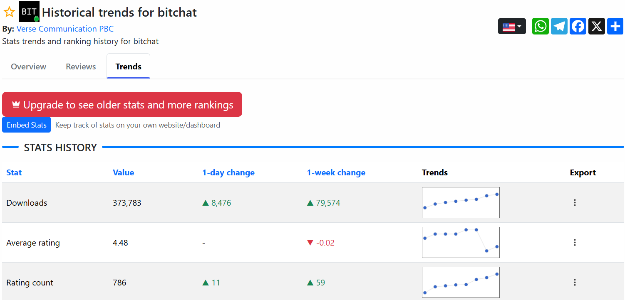Click the favorite star icon
The image size is (625, 300).
click(x=9, y=12)
